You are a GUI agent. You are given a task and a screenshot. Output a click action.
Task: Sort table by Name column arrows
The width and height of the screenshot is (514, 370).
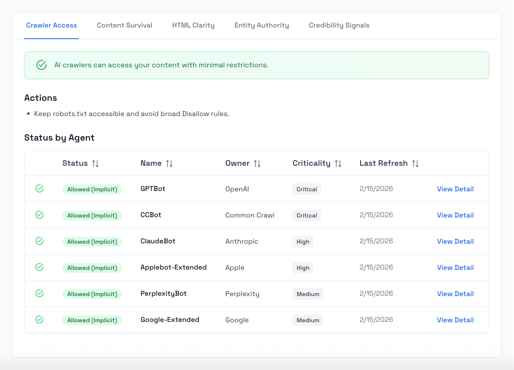(x=169, y=163)
